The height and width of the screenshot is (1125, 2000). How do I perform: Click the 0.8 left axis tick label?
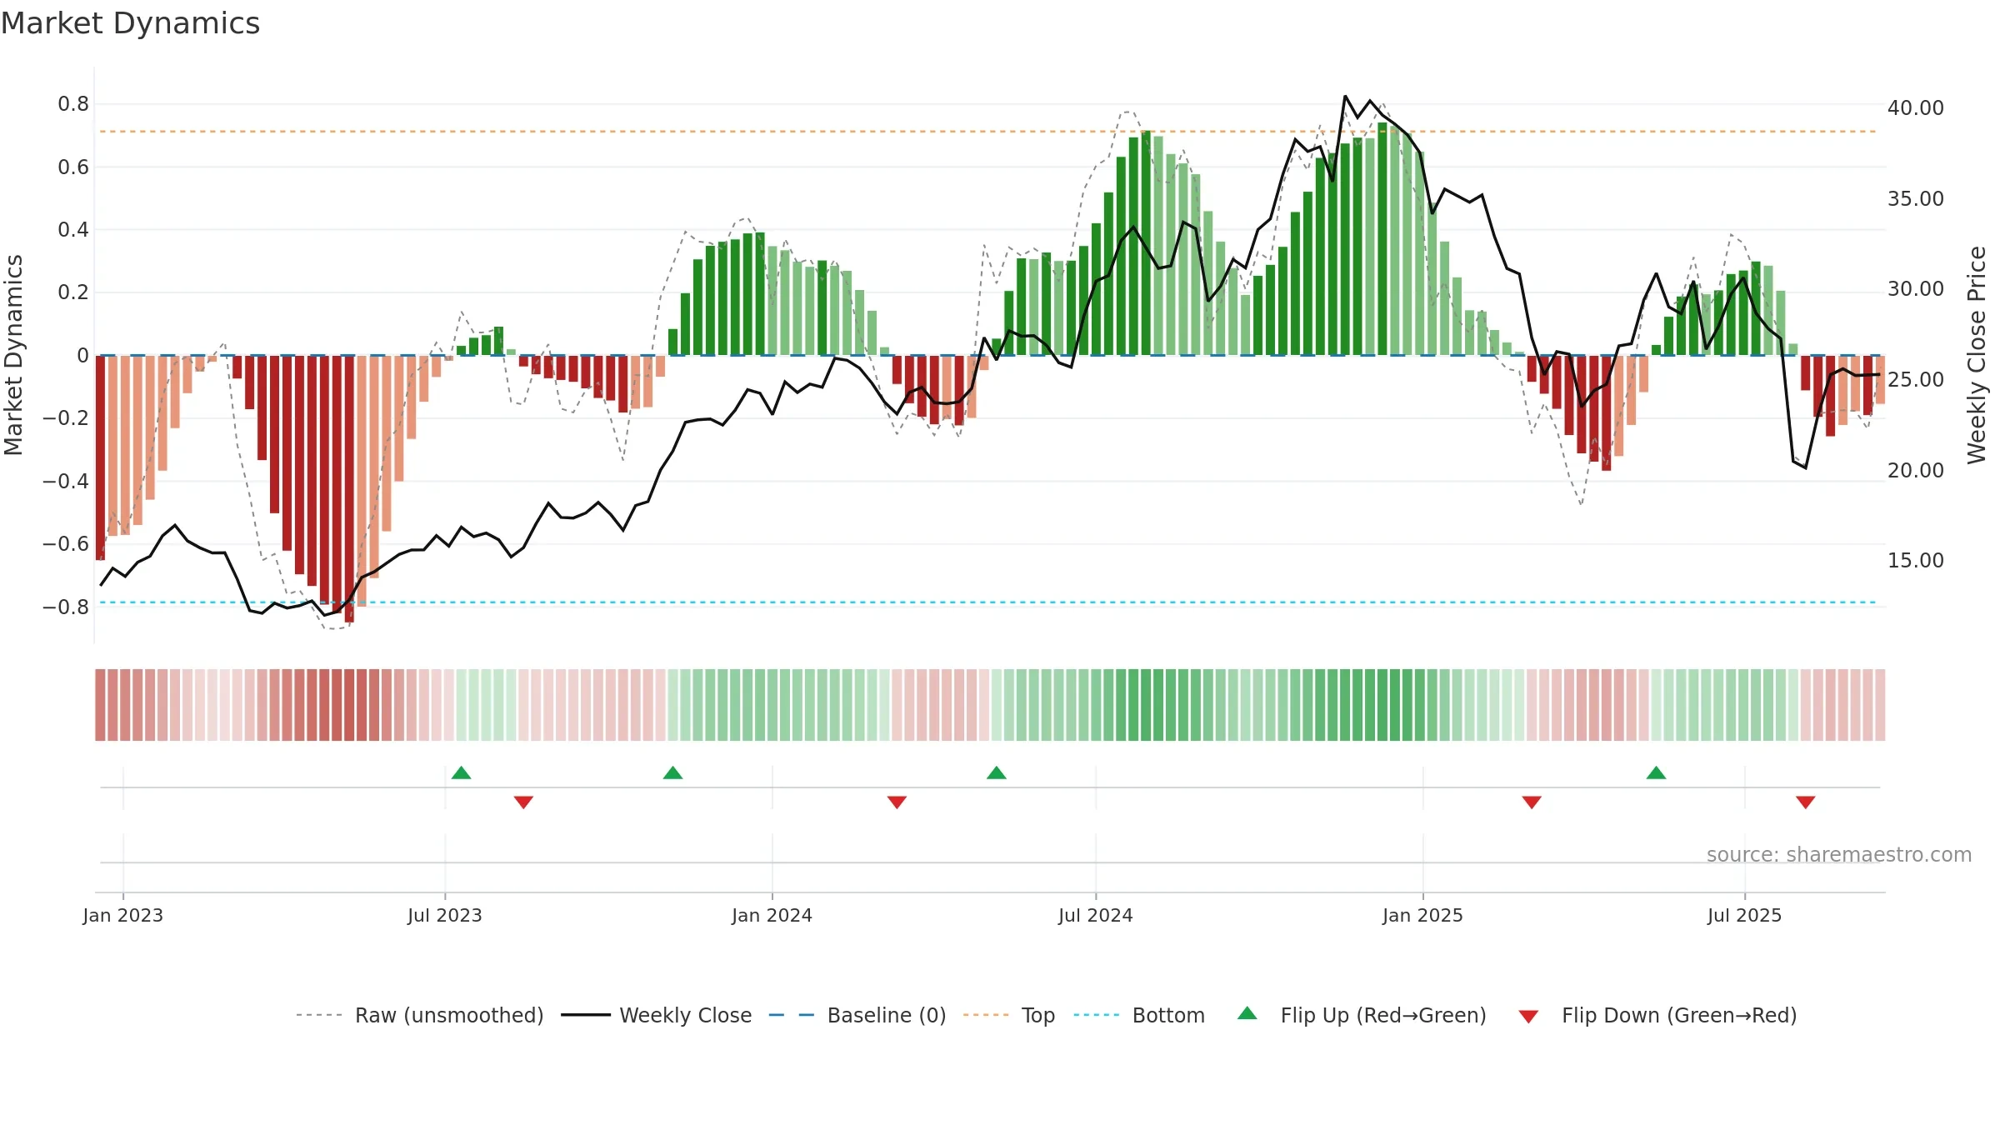point(73,104)
